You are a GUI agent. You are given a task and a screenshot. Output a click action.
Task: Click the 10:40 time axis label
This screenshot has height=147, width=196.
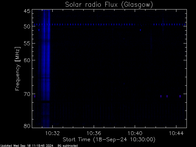(x=135, y=133)
